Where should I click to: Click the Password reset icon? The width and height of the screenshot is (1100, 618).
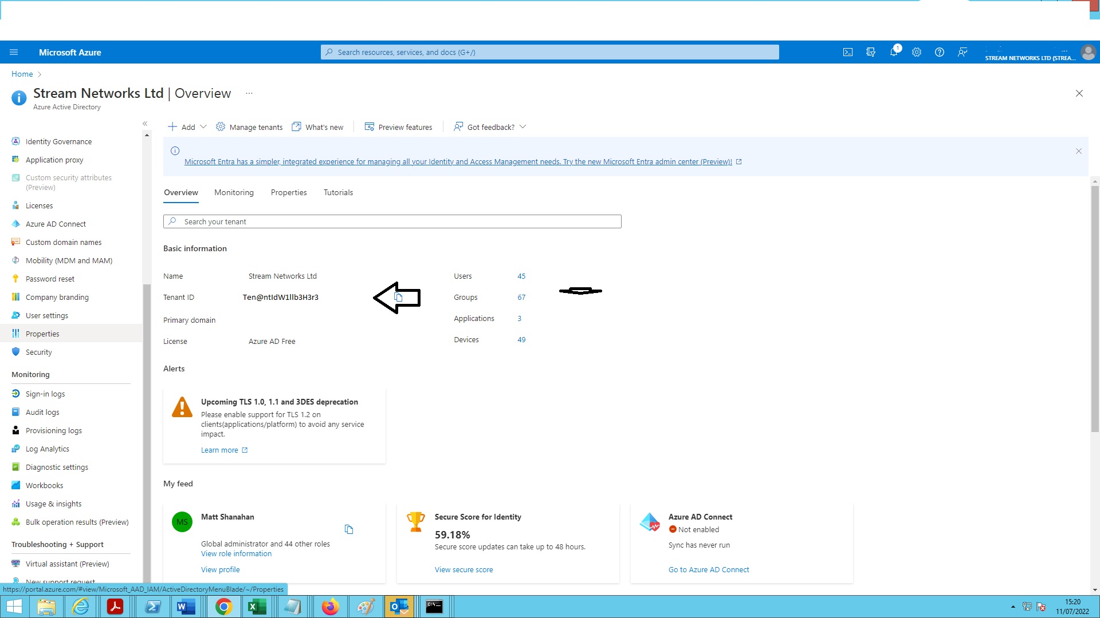click(16, 278)
